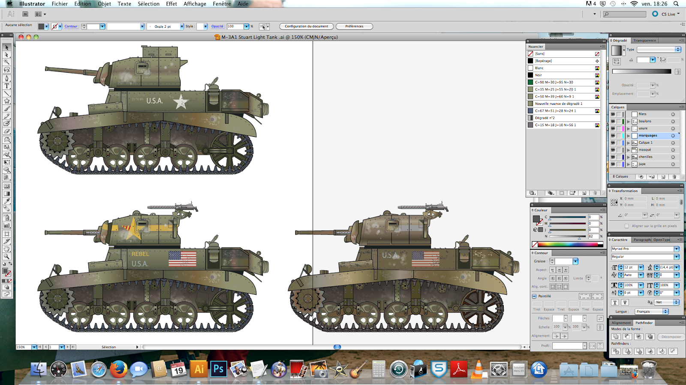686x385 pixels.
Task: Click the Opacité link in control bar
Action: click(x=217, y=27)
